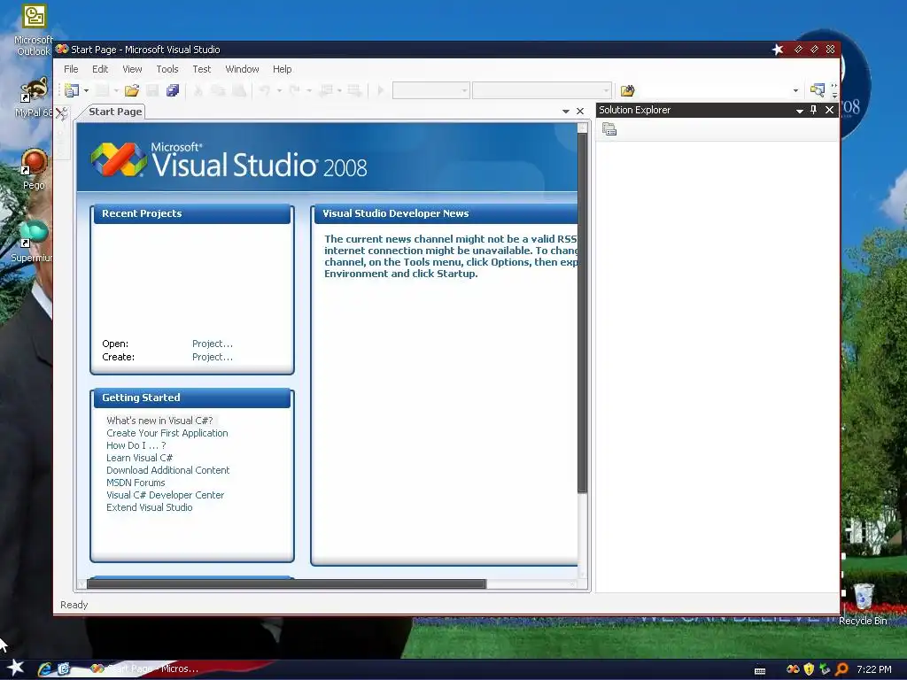Click the "Ready" status bar text
The image size is (907, 680).
click(x=74, y=605)
